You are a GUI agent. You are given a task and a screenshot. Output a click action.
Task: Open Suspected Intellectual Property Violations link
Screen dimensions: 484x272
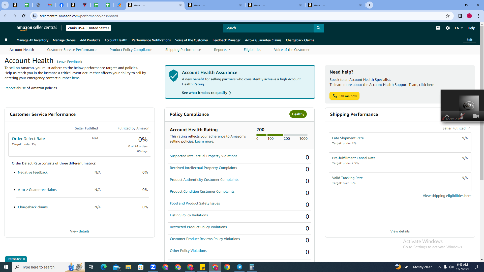[203, 156]
